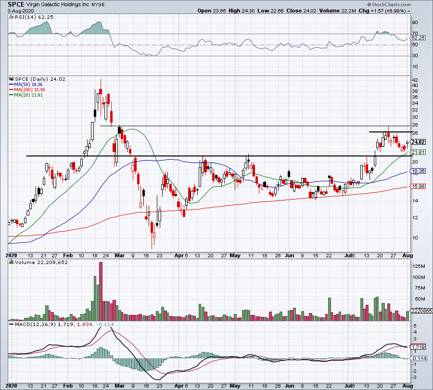Click the High 24.30 value
The height and width of the screenshot is (390, 433).
tap(242, 11)
